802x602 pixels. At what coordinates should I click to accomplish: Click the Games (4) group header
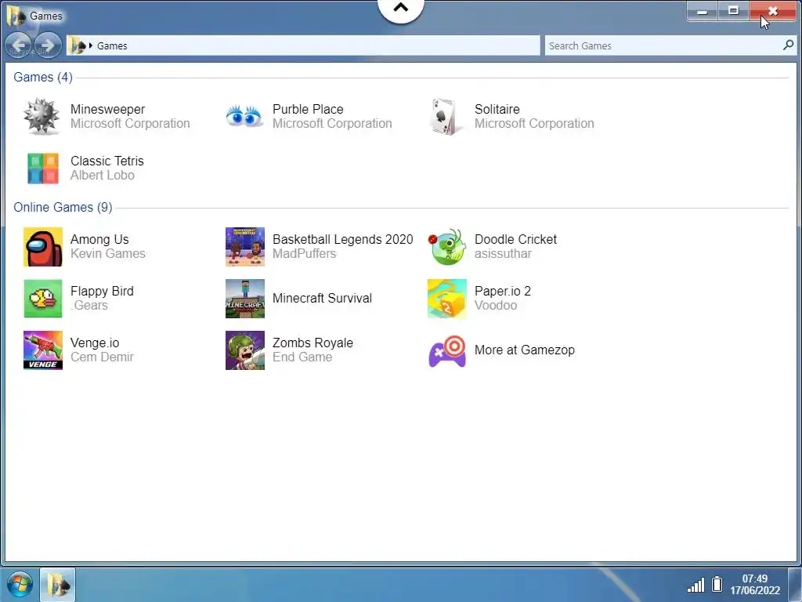tap(43, 77)
